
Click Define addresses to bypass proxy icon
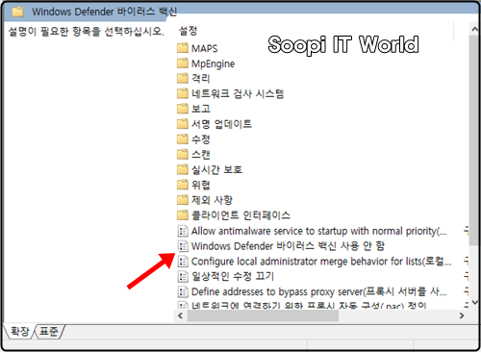pos(183,291)
